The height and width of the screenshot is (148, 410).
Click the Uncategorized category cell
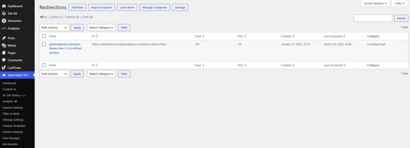click(x=376, y=44)
